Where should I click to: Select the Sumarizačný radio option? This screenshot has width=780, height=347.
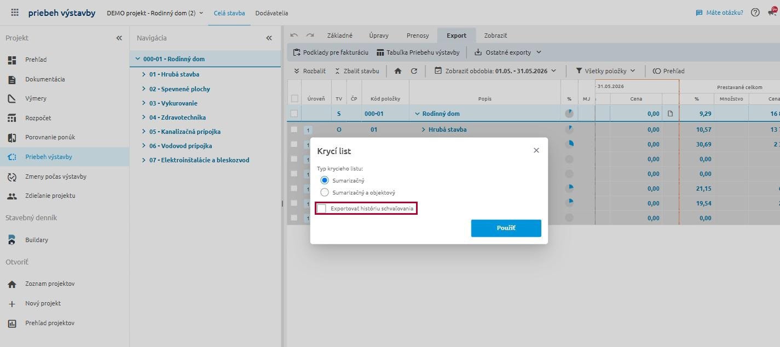pyautogui.click(x=325, y=180)
